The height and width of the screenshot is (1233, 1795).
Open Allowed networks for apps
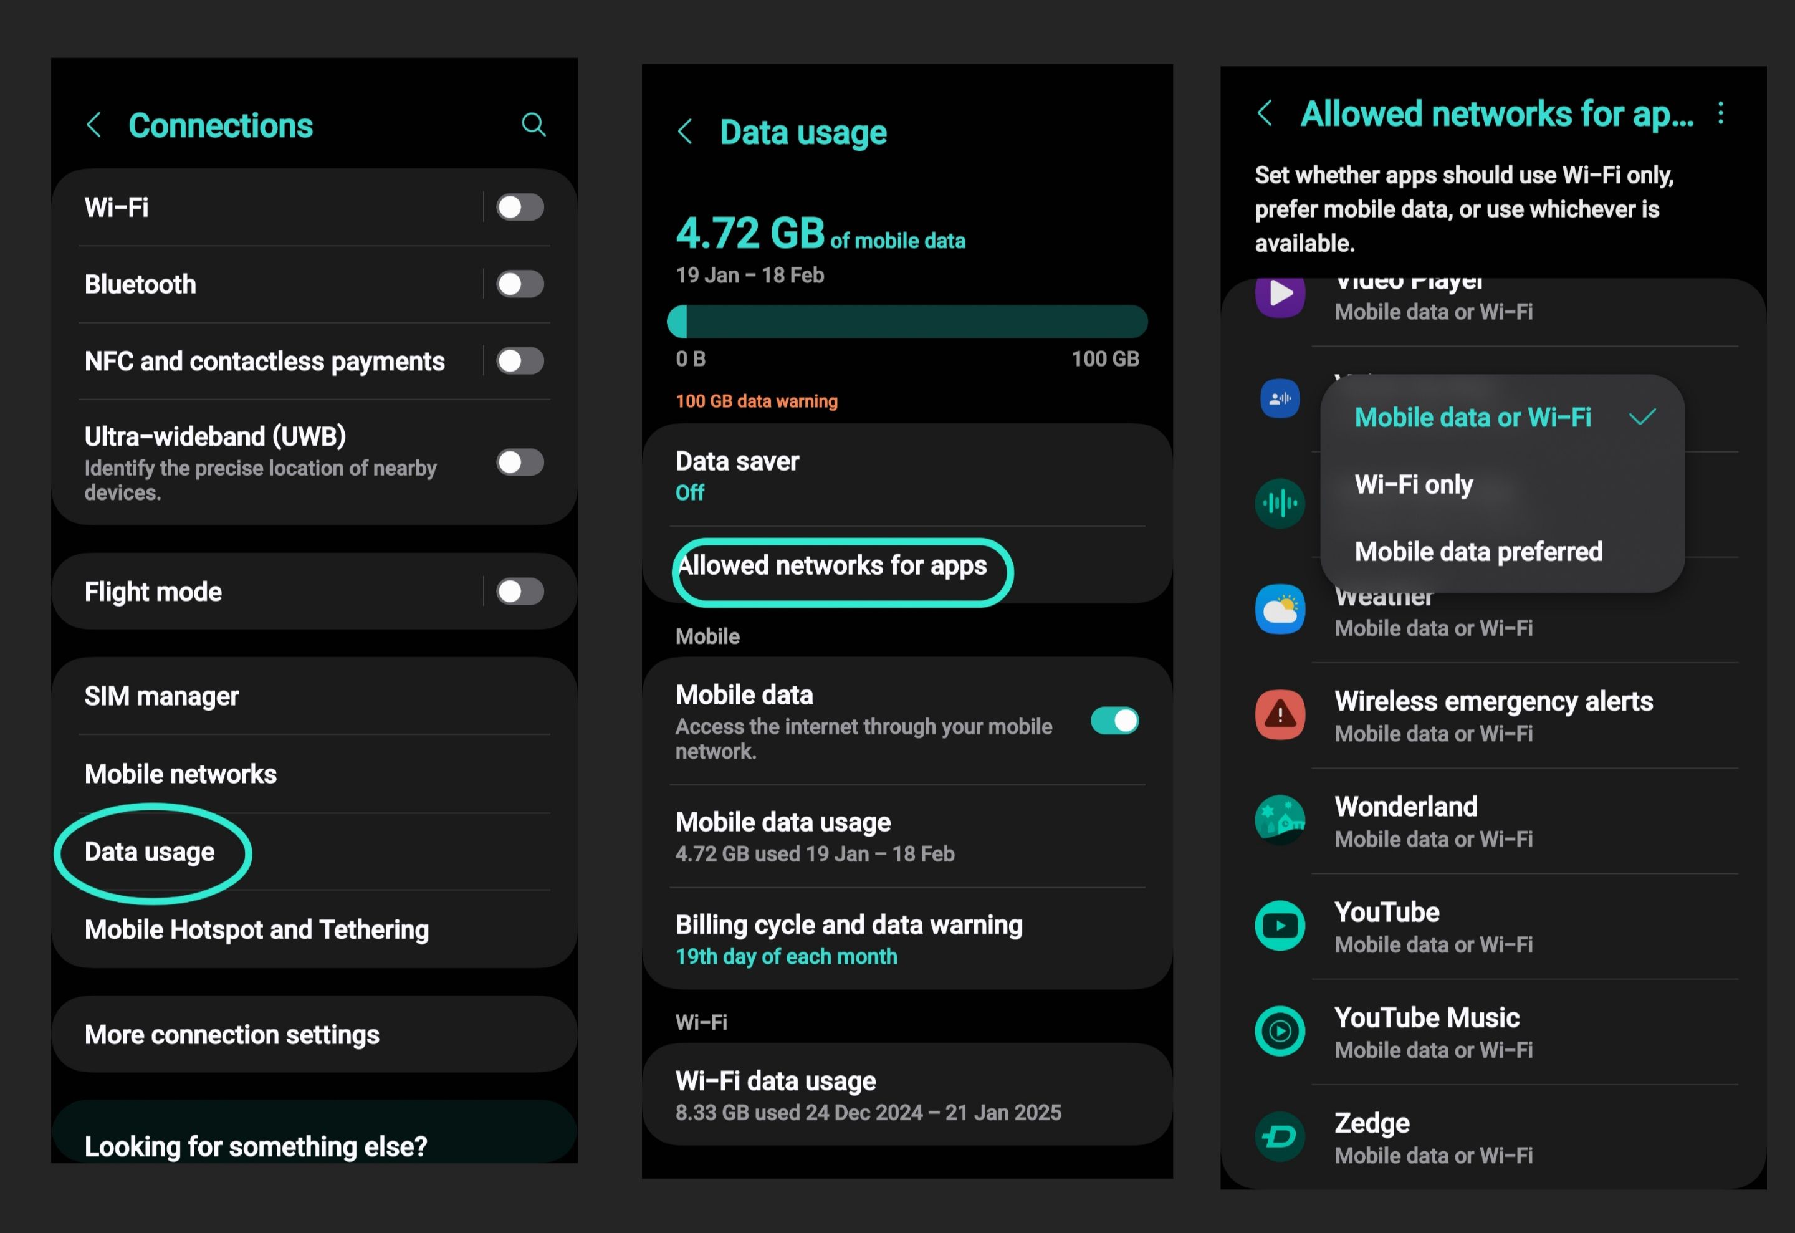pos(833,565)
